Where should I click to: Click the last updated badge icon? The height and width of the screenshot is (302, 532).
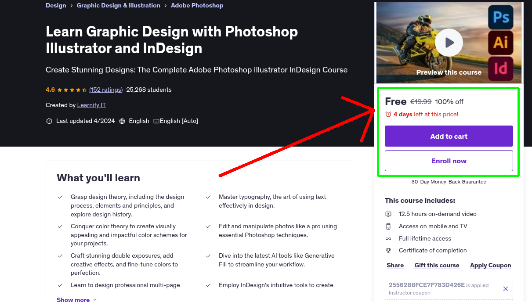49,121
